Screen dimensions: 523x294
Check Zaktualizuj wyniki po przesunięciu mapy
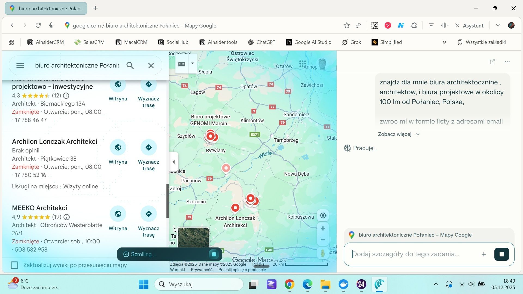14,265
